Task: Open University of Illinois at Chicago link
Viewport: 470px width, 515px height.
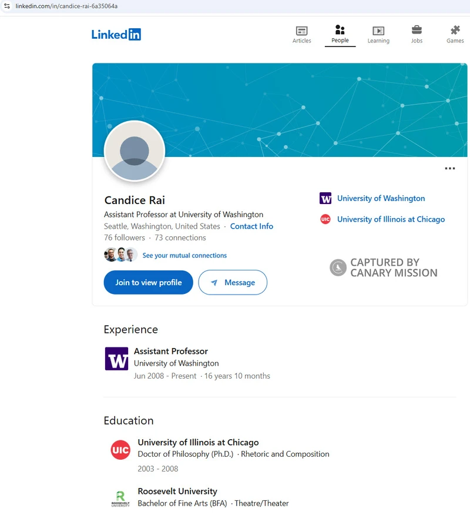Action: pyautogui.click(x=391, y=219)
